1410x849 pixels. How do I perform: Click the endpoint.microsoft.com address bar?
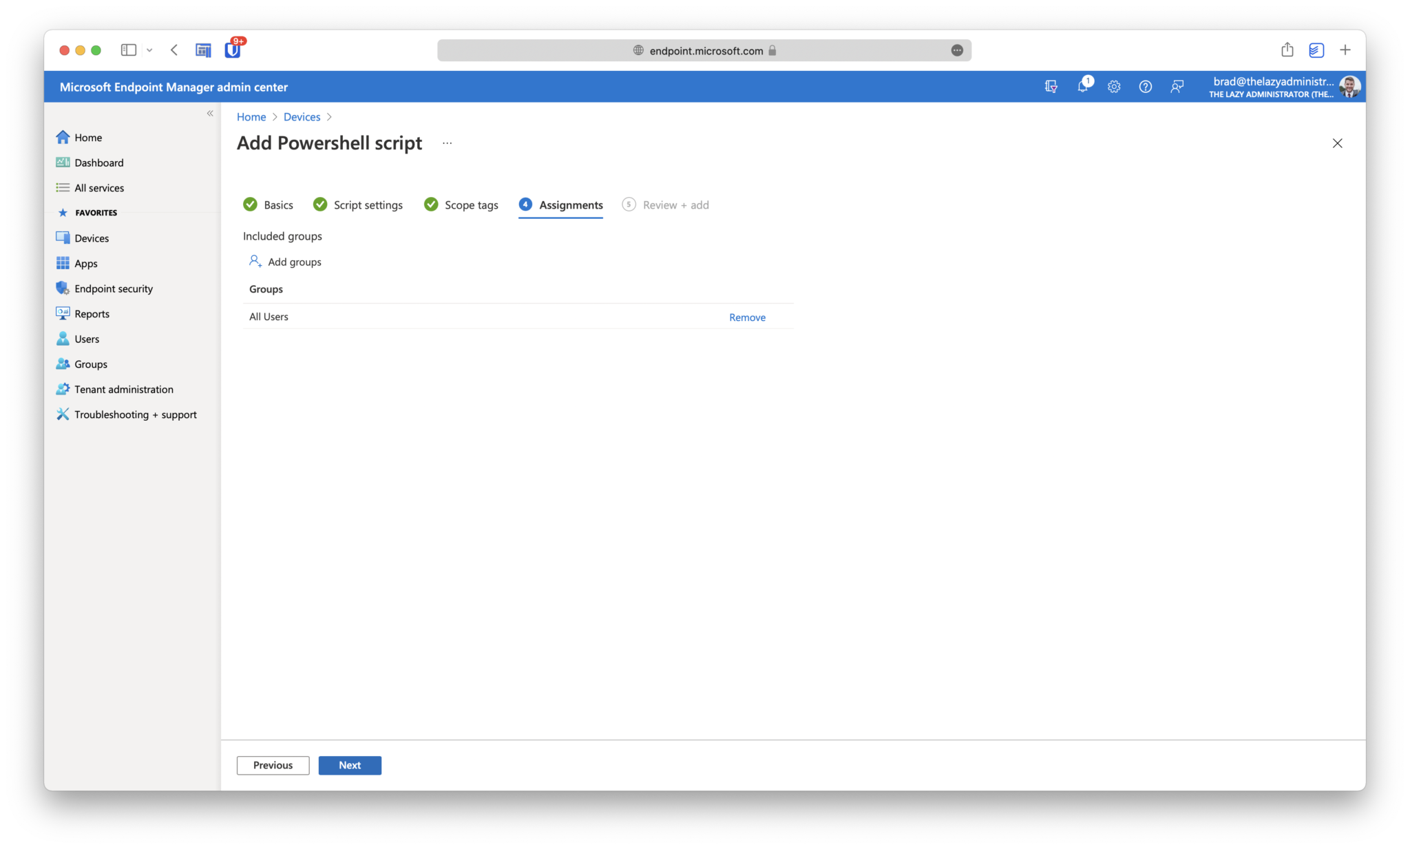pyautogui.click(x=704, y=50)
